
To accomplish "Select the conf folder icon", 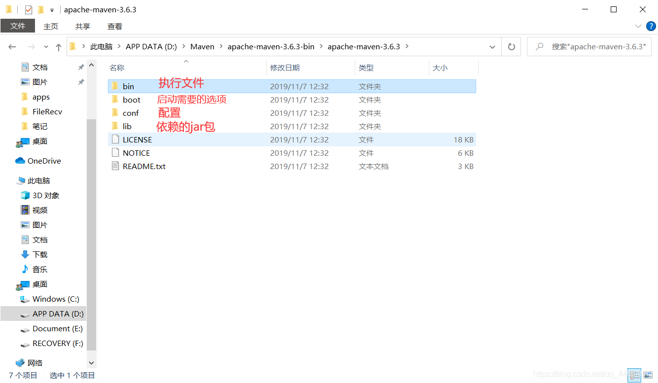I will point(115,112).
